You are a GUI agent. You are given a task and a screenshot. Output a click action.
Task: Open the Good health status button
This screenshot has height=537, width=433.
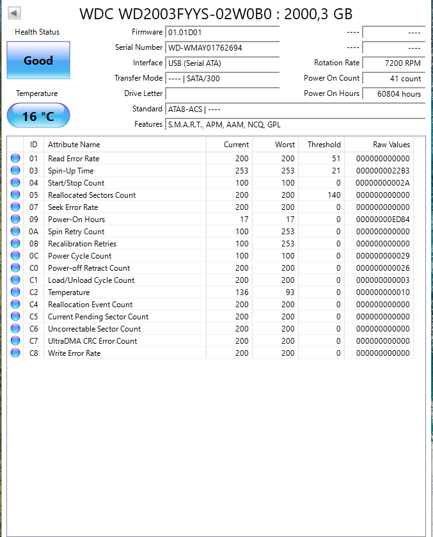point(38,60)
